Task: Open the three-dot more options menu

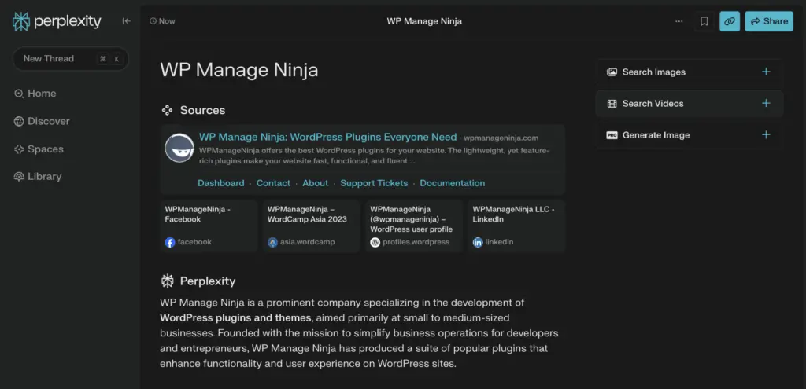Action: [x=679, y=21]
